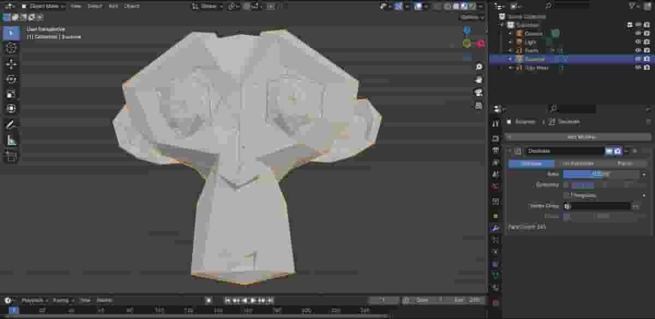This screenshot has height=319, width=655.
Task: Click the zoom magnifier viewport gizmo
Action: tap(479, 67)
